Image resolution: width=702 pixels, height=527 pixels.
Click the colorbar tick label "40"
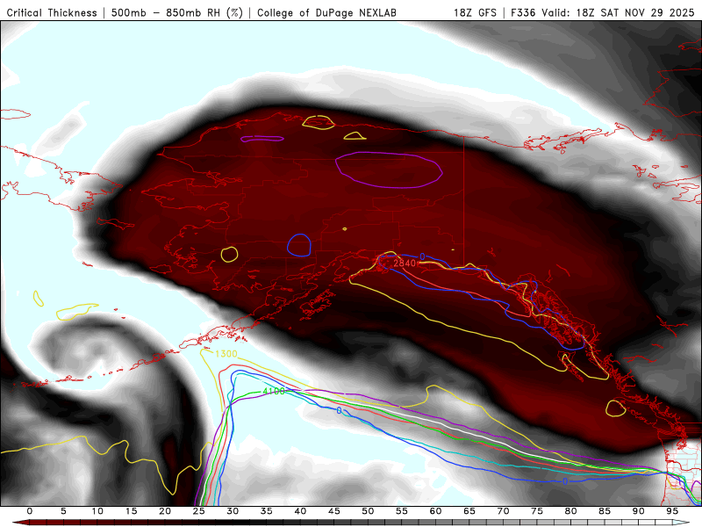300,511
